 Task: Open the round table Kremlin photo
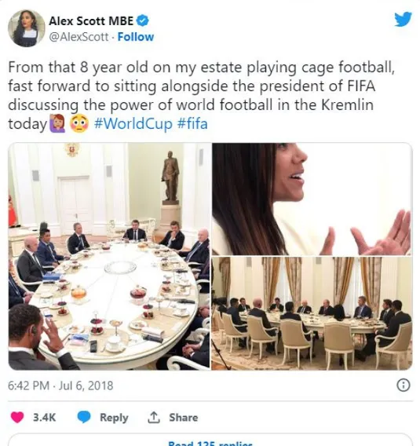pos(109,256)
